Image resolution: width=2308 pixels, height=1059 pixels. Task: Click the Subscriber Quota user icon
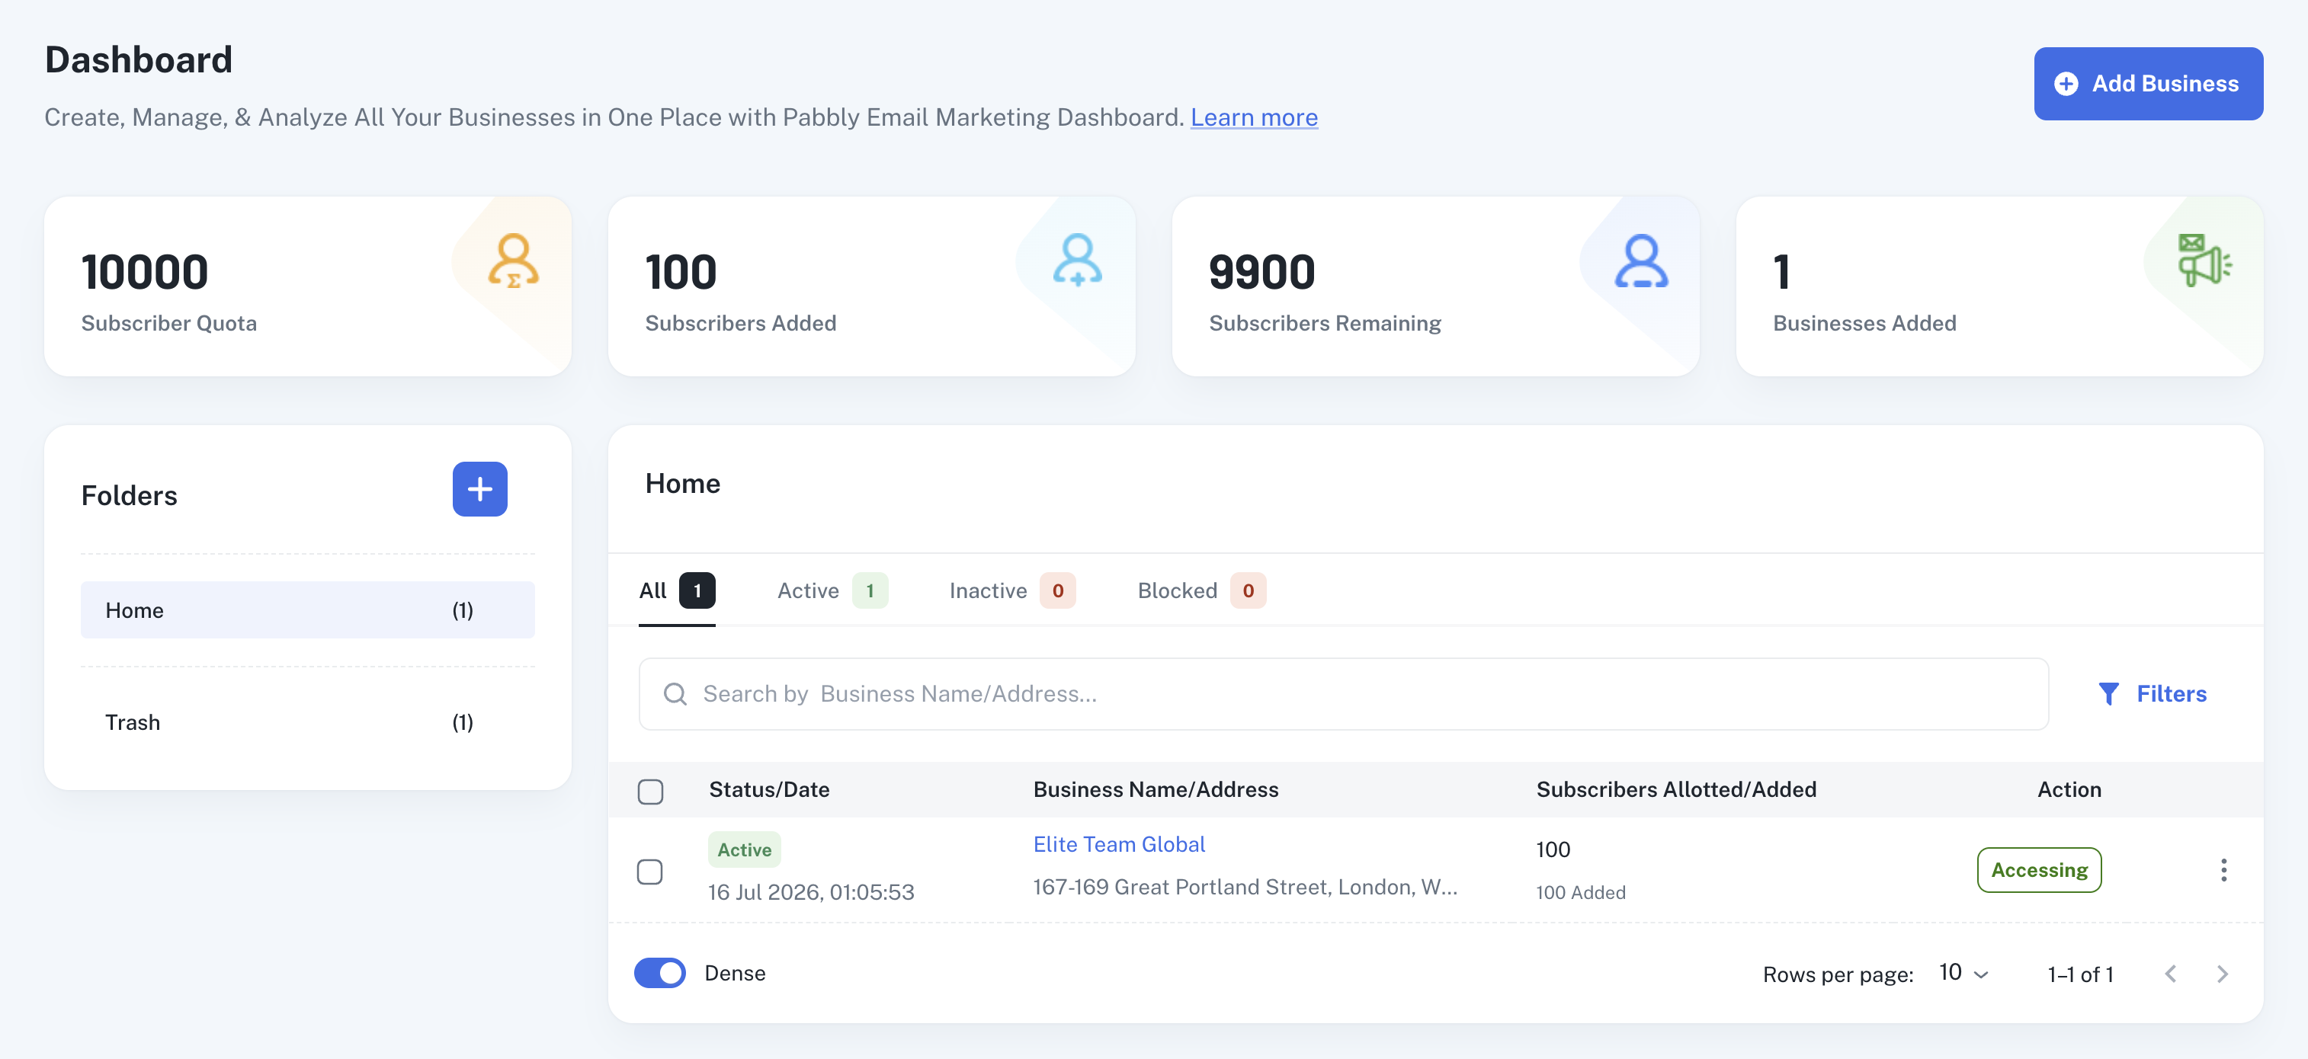pyautogui.click(x=514, y=261)
